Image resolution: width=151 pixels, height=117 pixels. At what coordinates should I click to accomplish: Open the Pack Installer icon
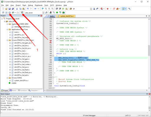point(63,12)
